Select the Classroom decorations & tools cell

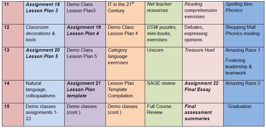[x=44, y=36]
